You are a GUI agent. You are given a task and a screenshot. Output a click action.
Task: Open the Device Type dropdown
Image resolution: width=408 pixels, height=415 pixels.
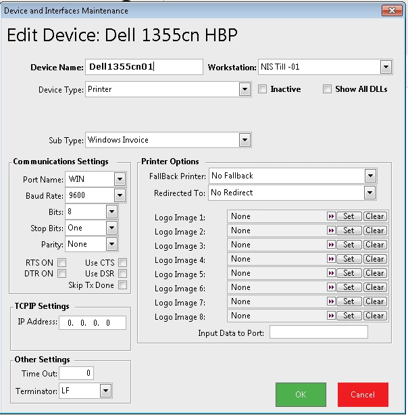pyautogui.click(x=245, y=89)
